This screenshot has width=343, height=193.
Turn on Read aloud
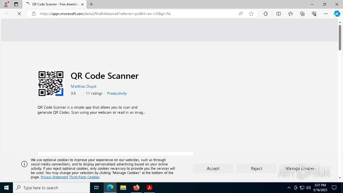tap(241, 14)
